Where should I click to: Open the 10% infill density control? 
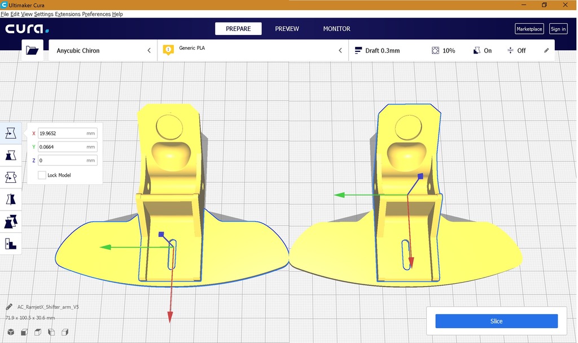444,50
